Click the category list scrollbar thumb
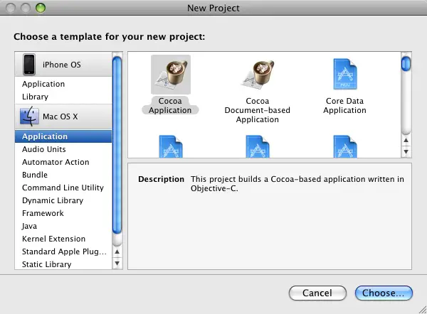 point(117,142)
